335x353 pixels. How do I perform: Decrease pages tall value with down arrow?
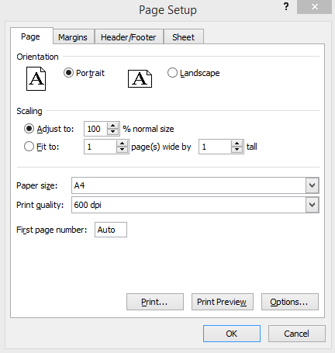click(x=237, y=150)
